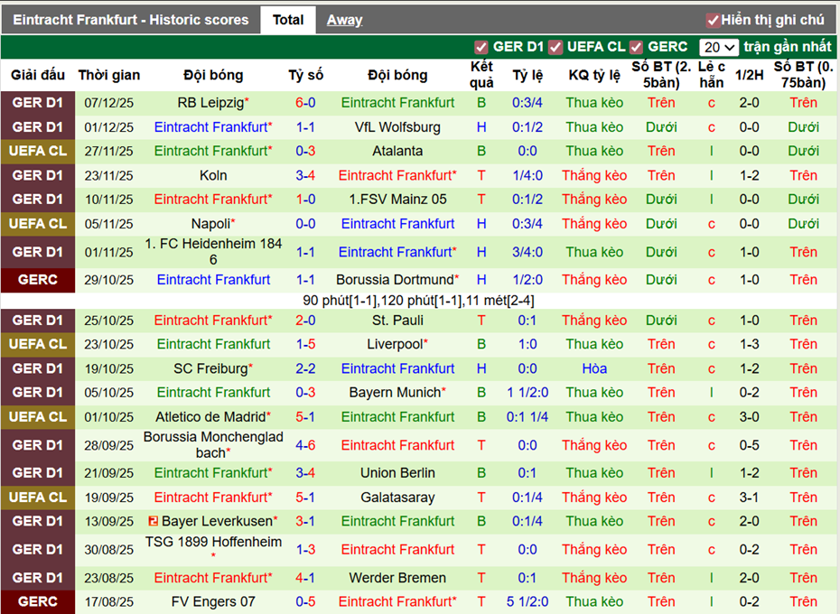Open the 20 recent matches dropdown

[x=718, y=47]
